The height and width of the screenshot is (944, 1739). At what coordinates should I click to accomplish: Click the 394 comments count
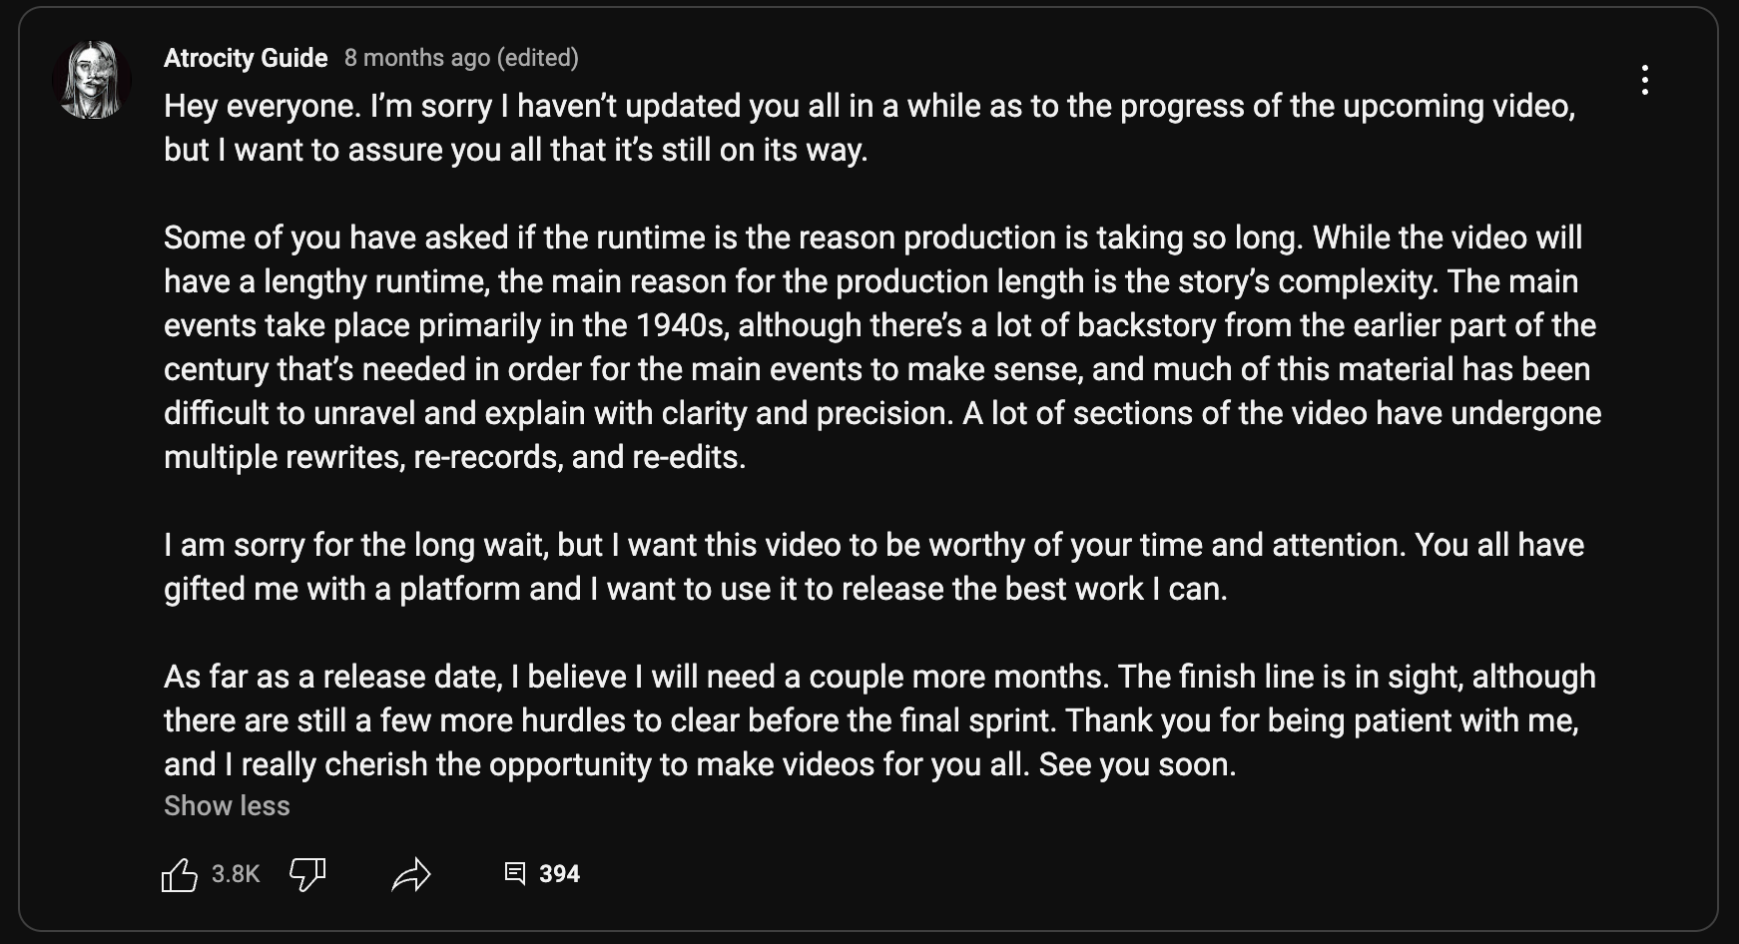[559, 874]
